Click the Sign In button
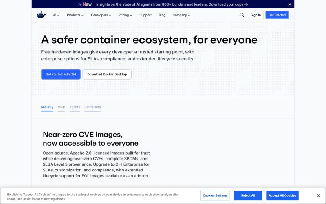This screenshot has height=204, width=326. point(256,15)
